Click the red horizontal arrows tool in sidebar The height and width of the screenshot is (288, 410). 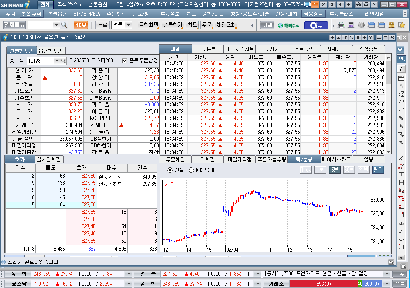point(401,198)
